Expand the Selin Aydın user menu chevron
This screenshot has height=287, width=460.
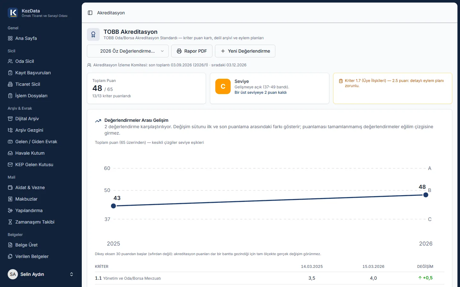72,274
